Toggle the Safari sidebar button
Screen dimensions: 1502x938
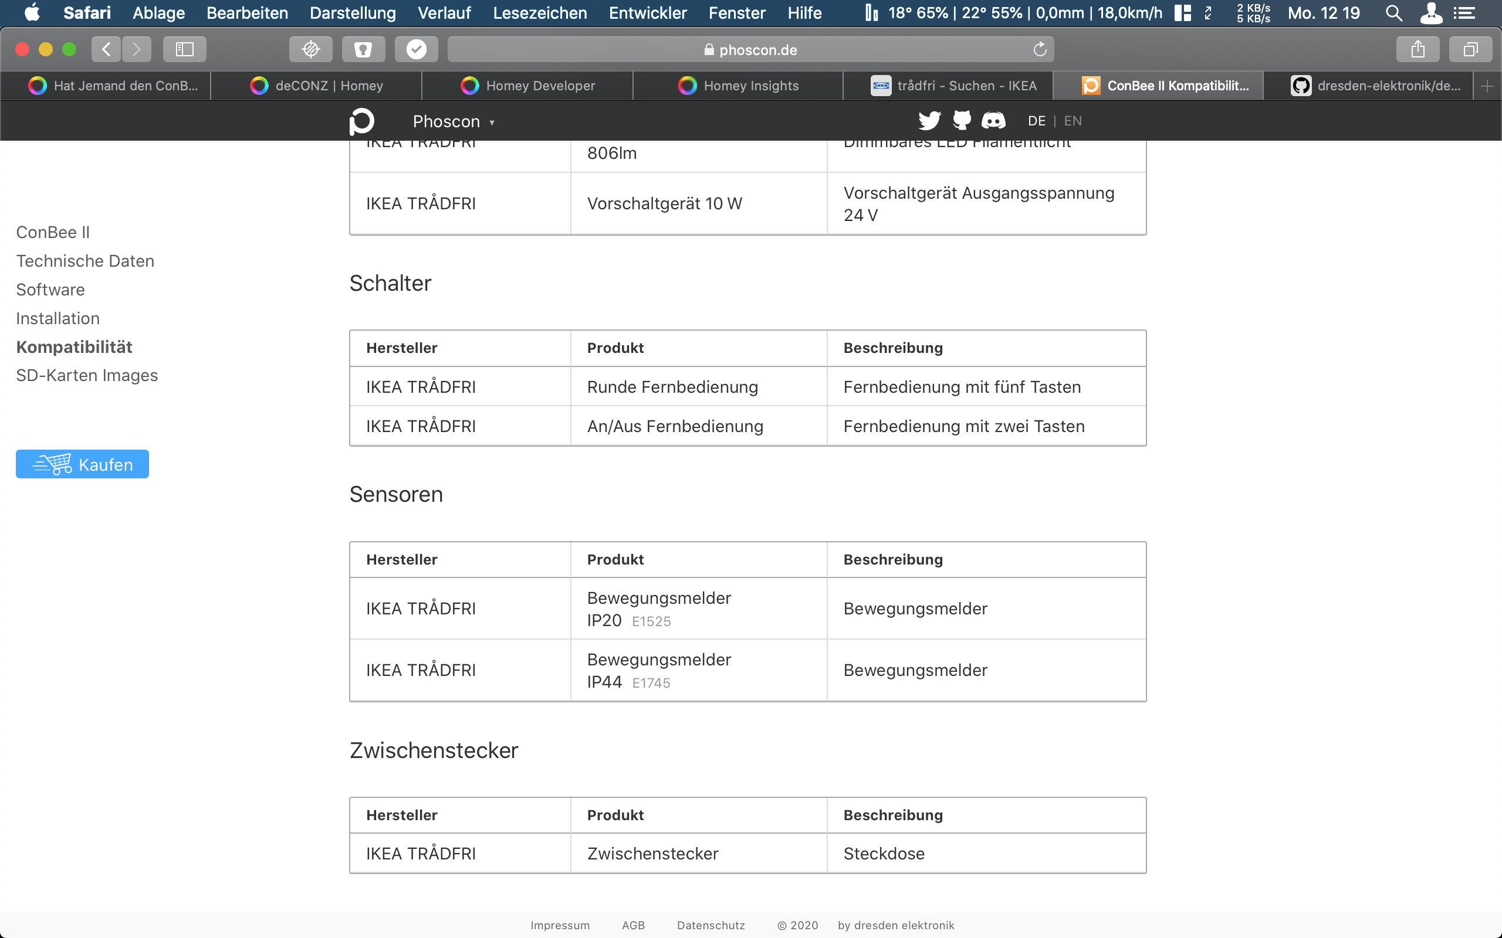tap(184, 50)
